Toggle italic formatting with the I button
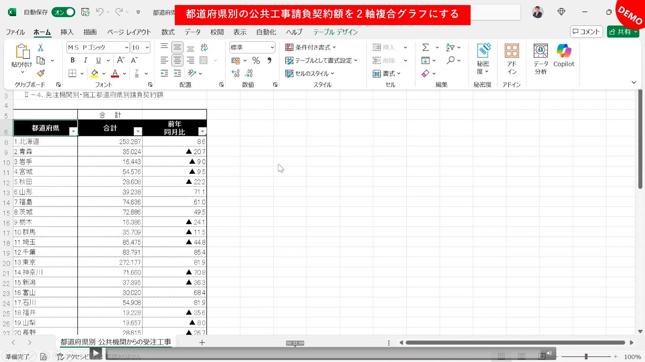The width and height of the screenshot is (645, 362). point(85,60)
